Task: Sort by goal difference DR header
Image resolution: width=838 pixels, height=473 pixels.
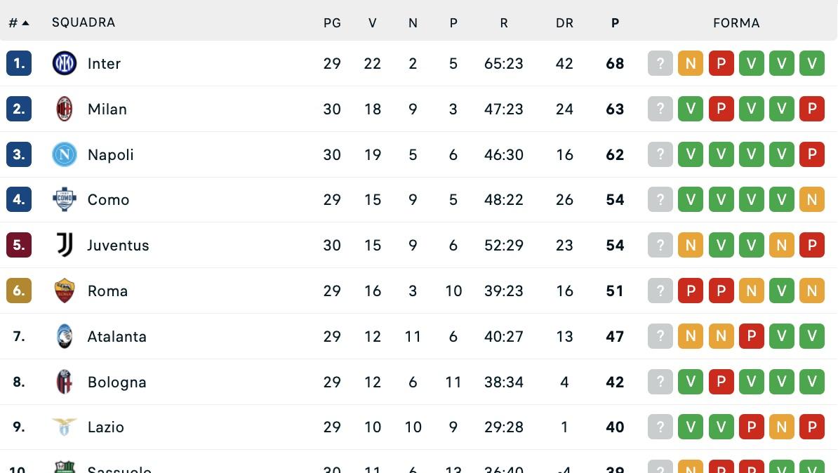Action: tap(564, 22)
